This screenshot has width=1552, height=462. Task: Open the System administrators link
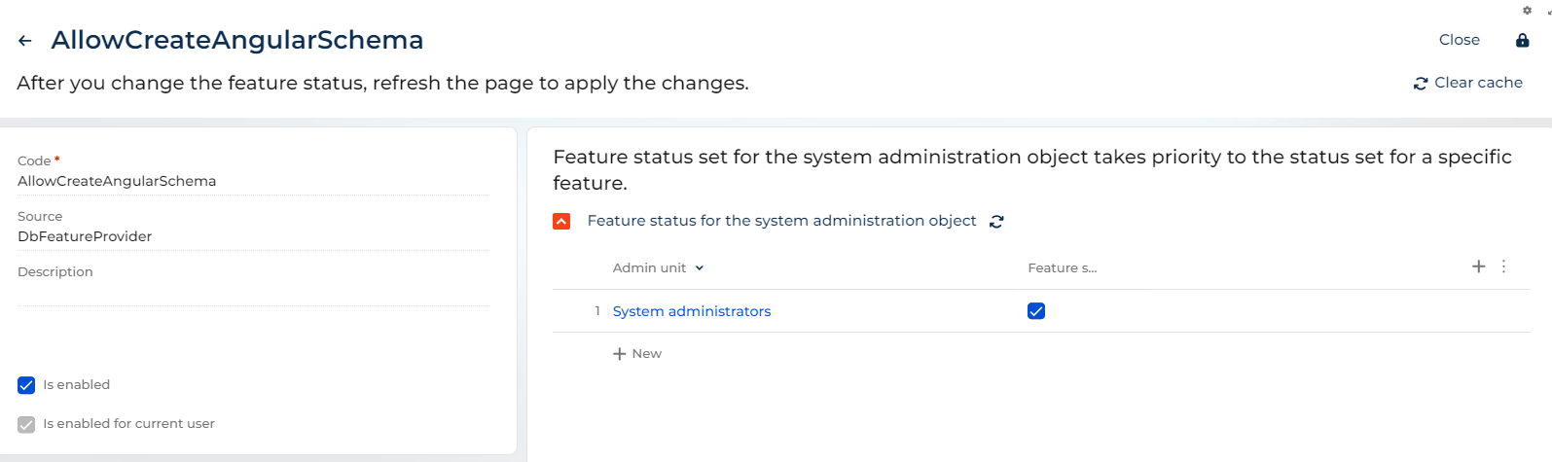click(x=692, y=311)
